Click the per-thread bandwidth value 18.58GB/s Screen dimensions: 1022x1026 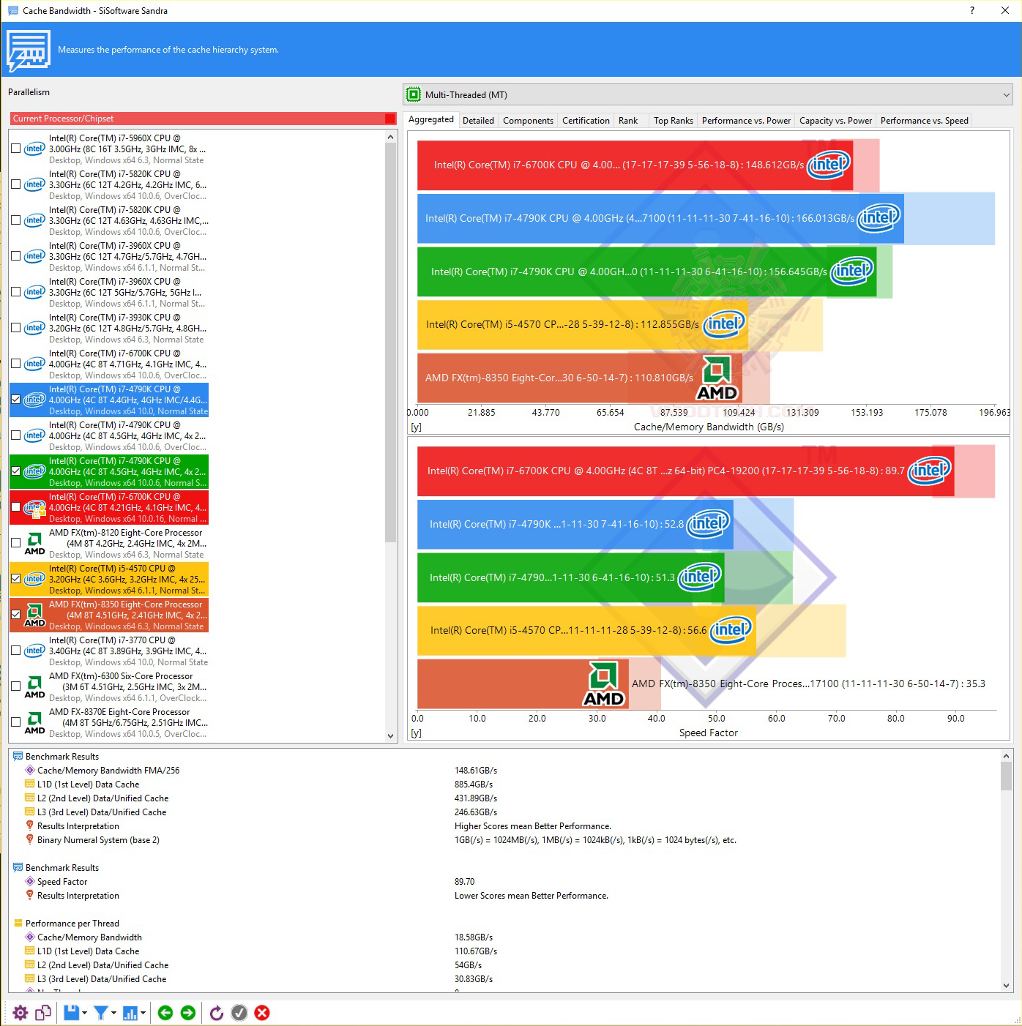[x=474, y=937]
